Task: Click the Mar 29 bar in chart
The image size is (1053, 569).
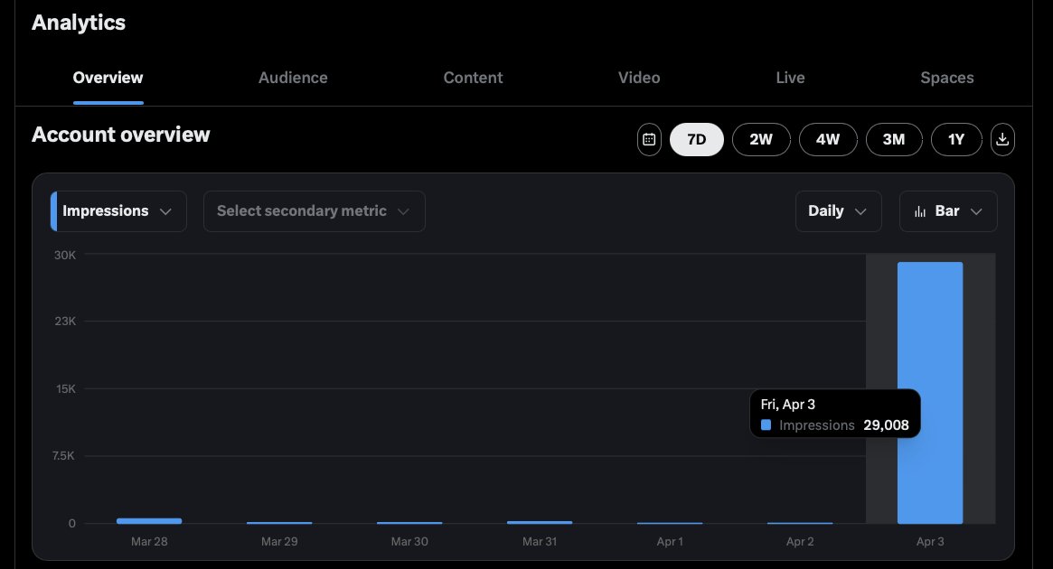Action: pos(279,523)
